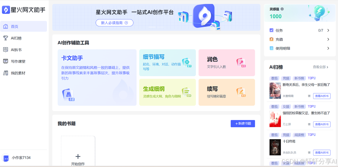Open 查看全部 link in AI扫榜 panel
The height and width of the screenshot is (167, 338).
[x=321, y=67]
